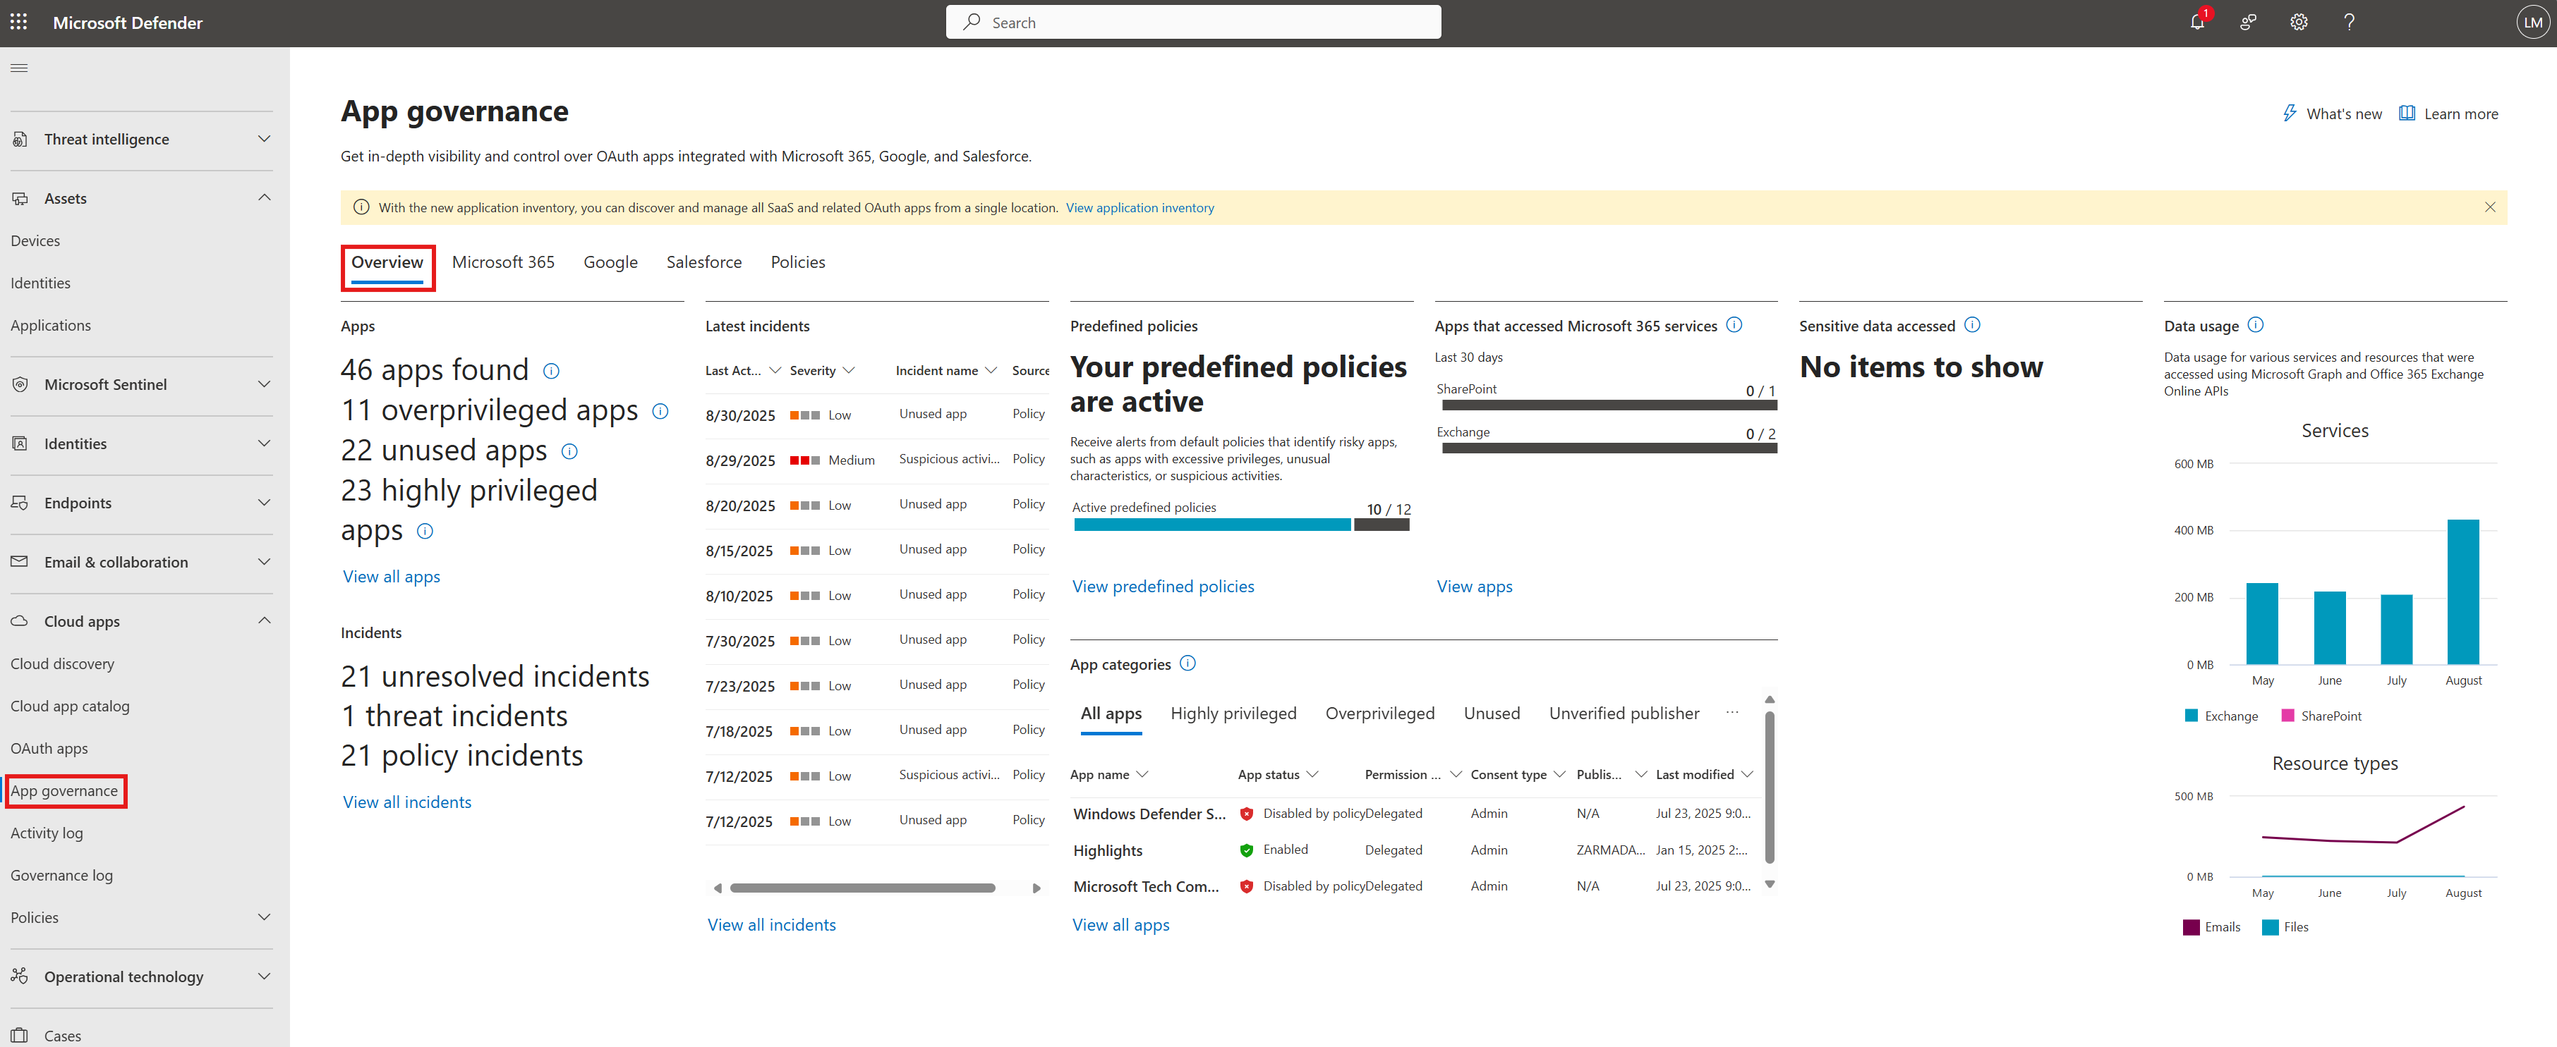Open the notifications bell icon
Screen dimensions: 2557x1047
(2196, 22)
